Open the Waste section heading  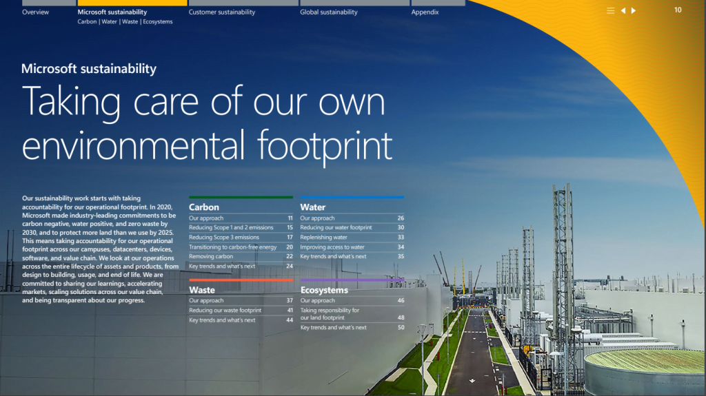coord(202,290)
